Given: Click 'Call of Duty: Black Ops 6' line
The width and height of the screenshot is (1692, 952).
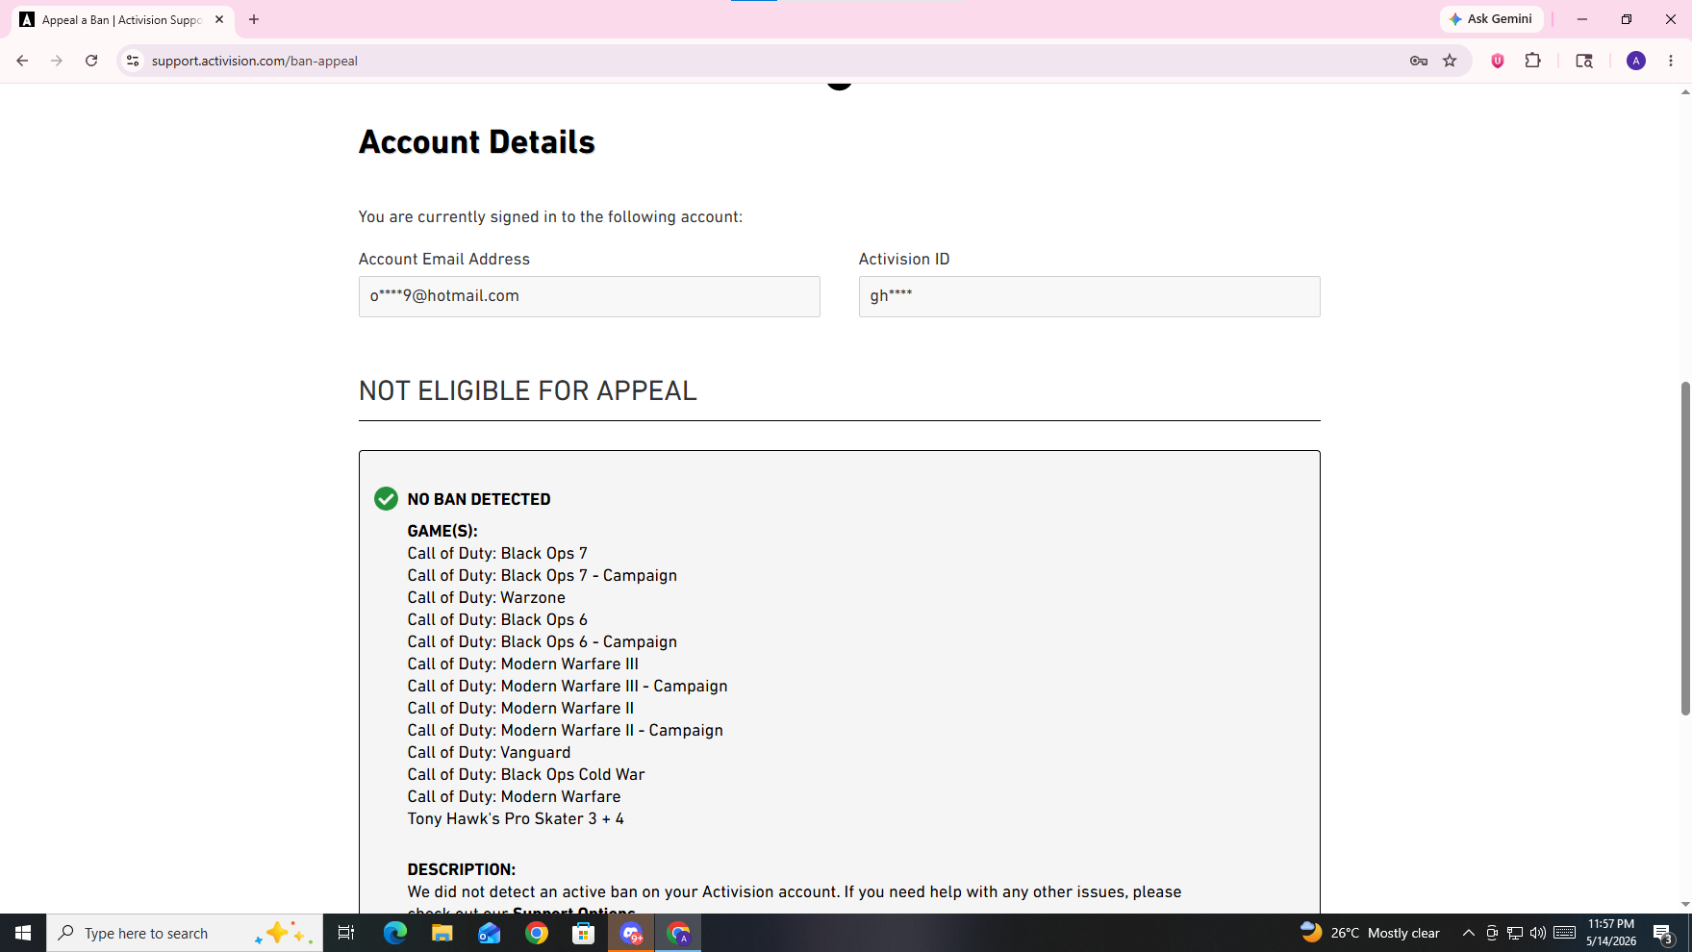Looking at the screenshot, I should tap(497, 619).
